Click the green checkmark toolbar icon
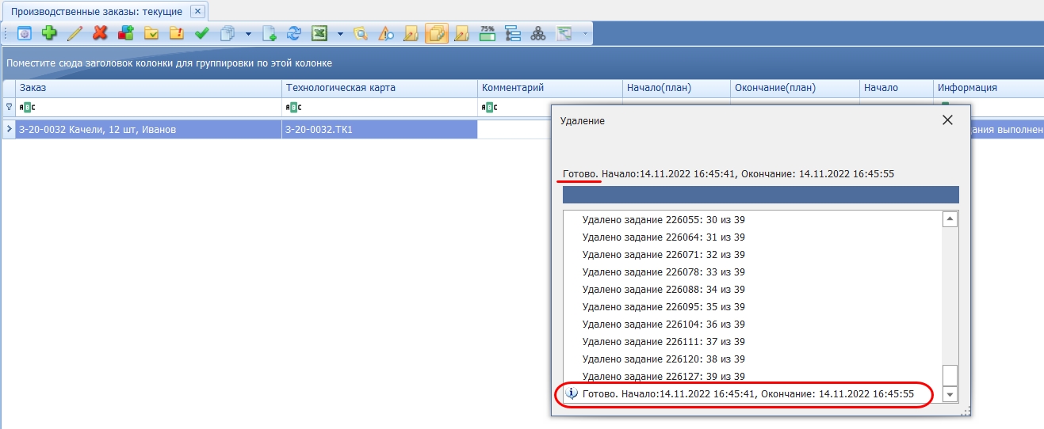1044x429 pixels. [201, 33]
